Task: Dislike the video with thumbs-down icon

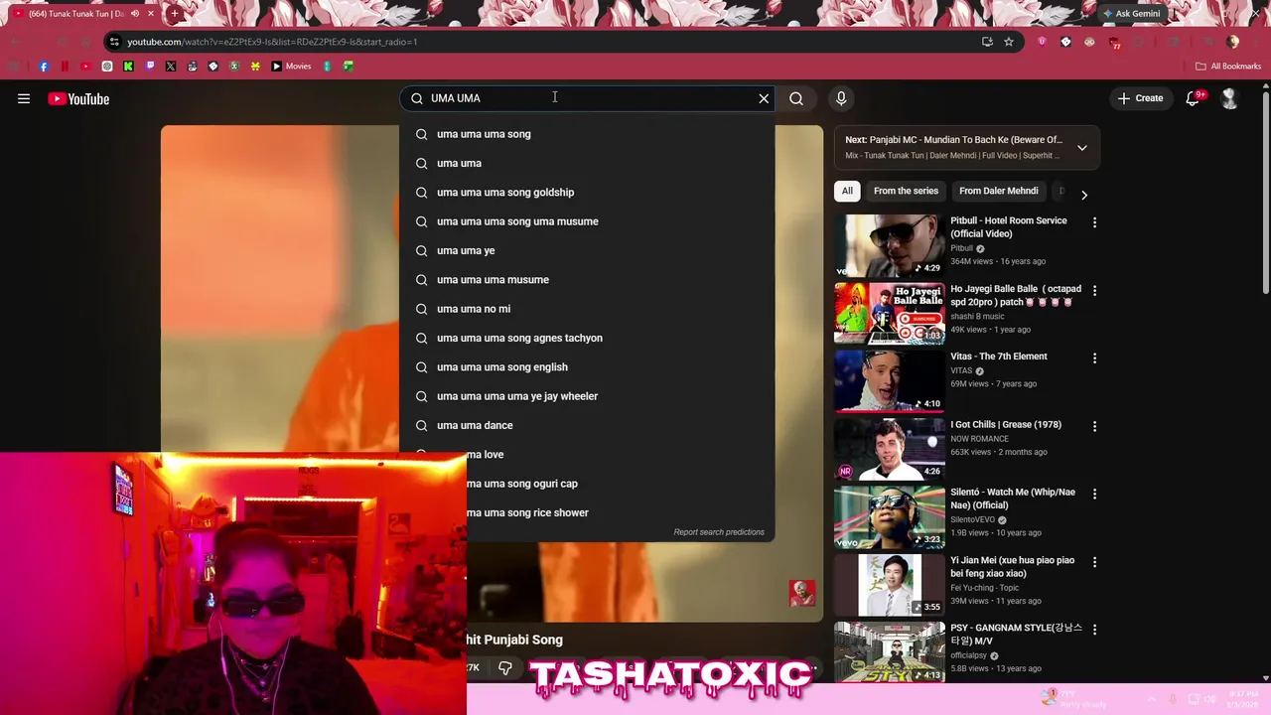Action: coord(505,668)
